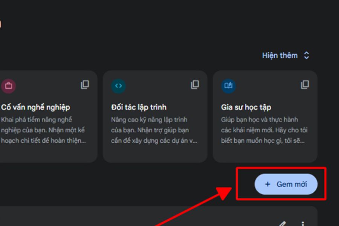Open the Gia sư học tập card title
Viewport: 339px width, 226px height.
(246, 107)
